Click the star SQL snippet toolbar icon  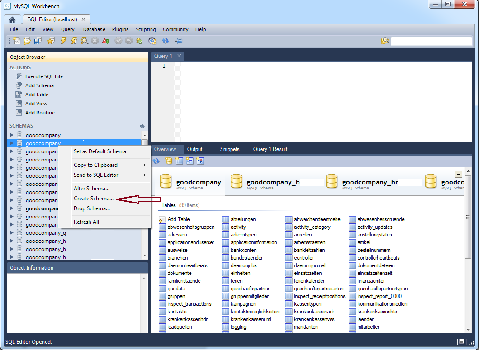click(x=51, y=41)
